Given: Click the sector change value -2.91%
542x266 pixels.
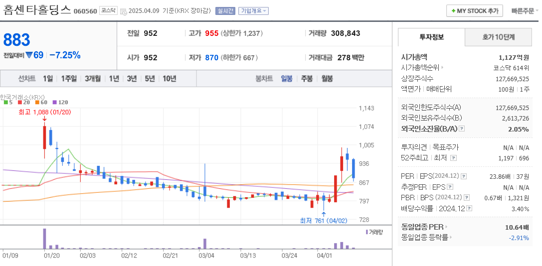Looking at the screenshot, I should [x=519, y=238].
